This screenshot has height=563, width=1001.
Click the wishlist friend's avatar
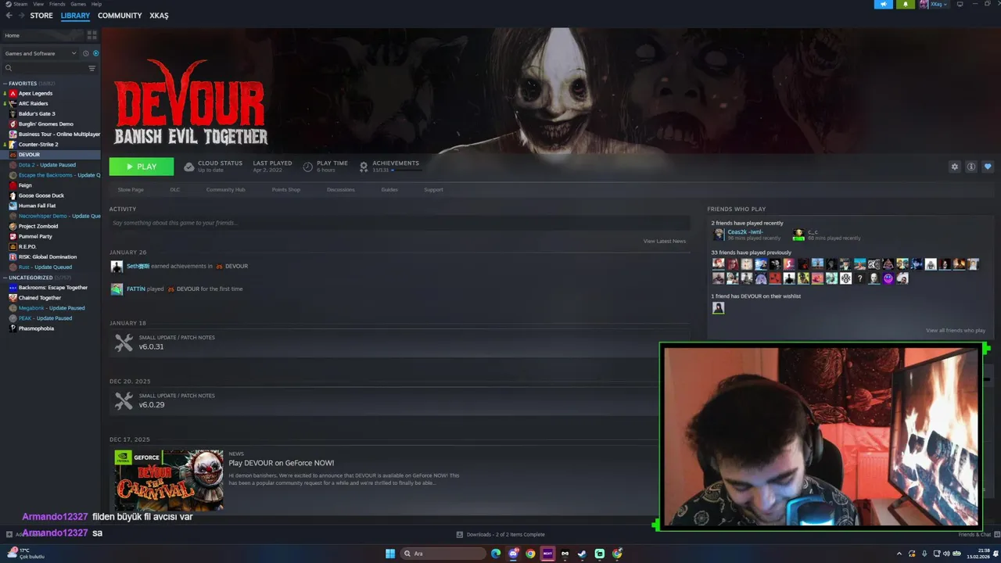[x=718, y=308]
